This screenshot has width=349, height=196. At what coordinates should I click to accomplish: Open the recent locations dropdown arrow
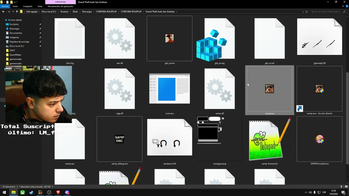(13, 12)
